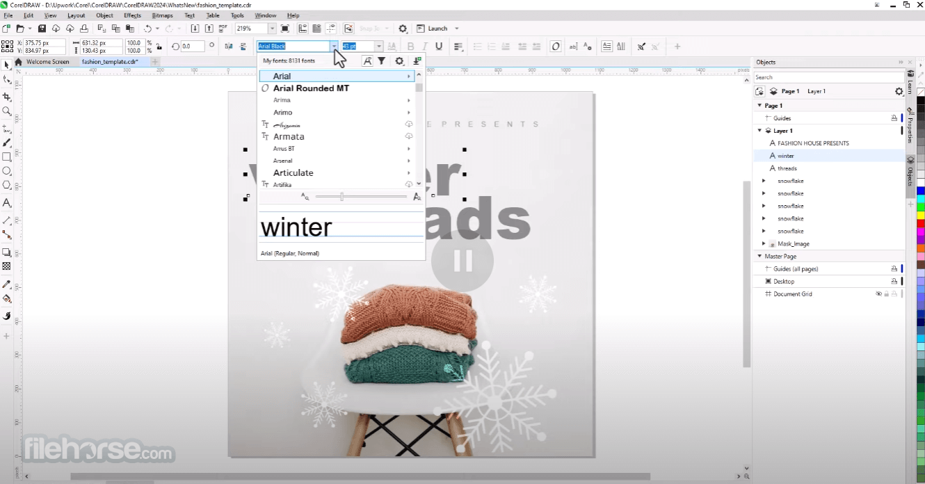The height and width of the screenshot is (484, 925).
Task: Click the Interactive OpenType O icon
Action: click(x=555, y=47)
